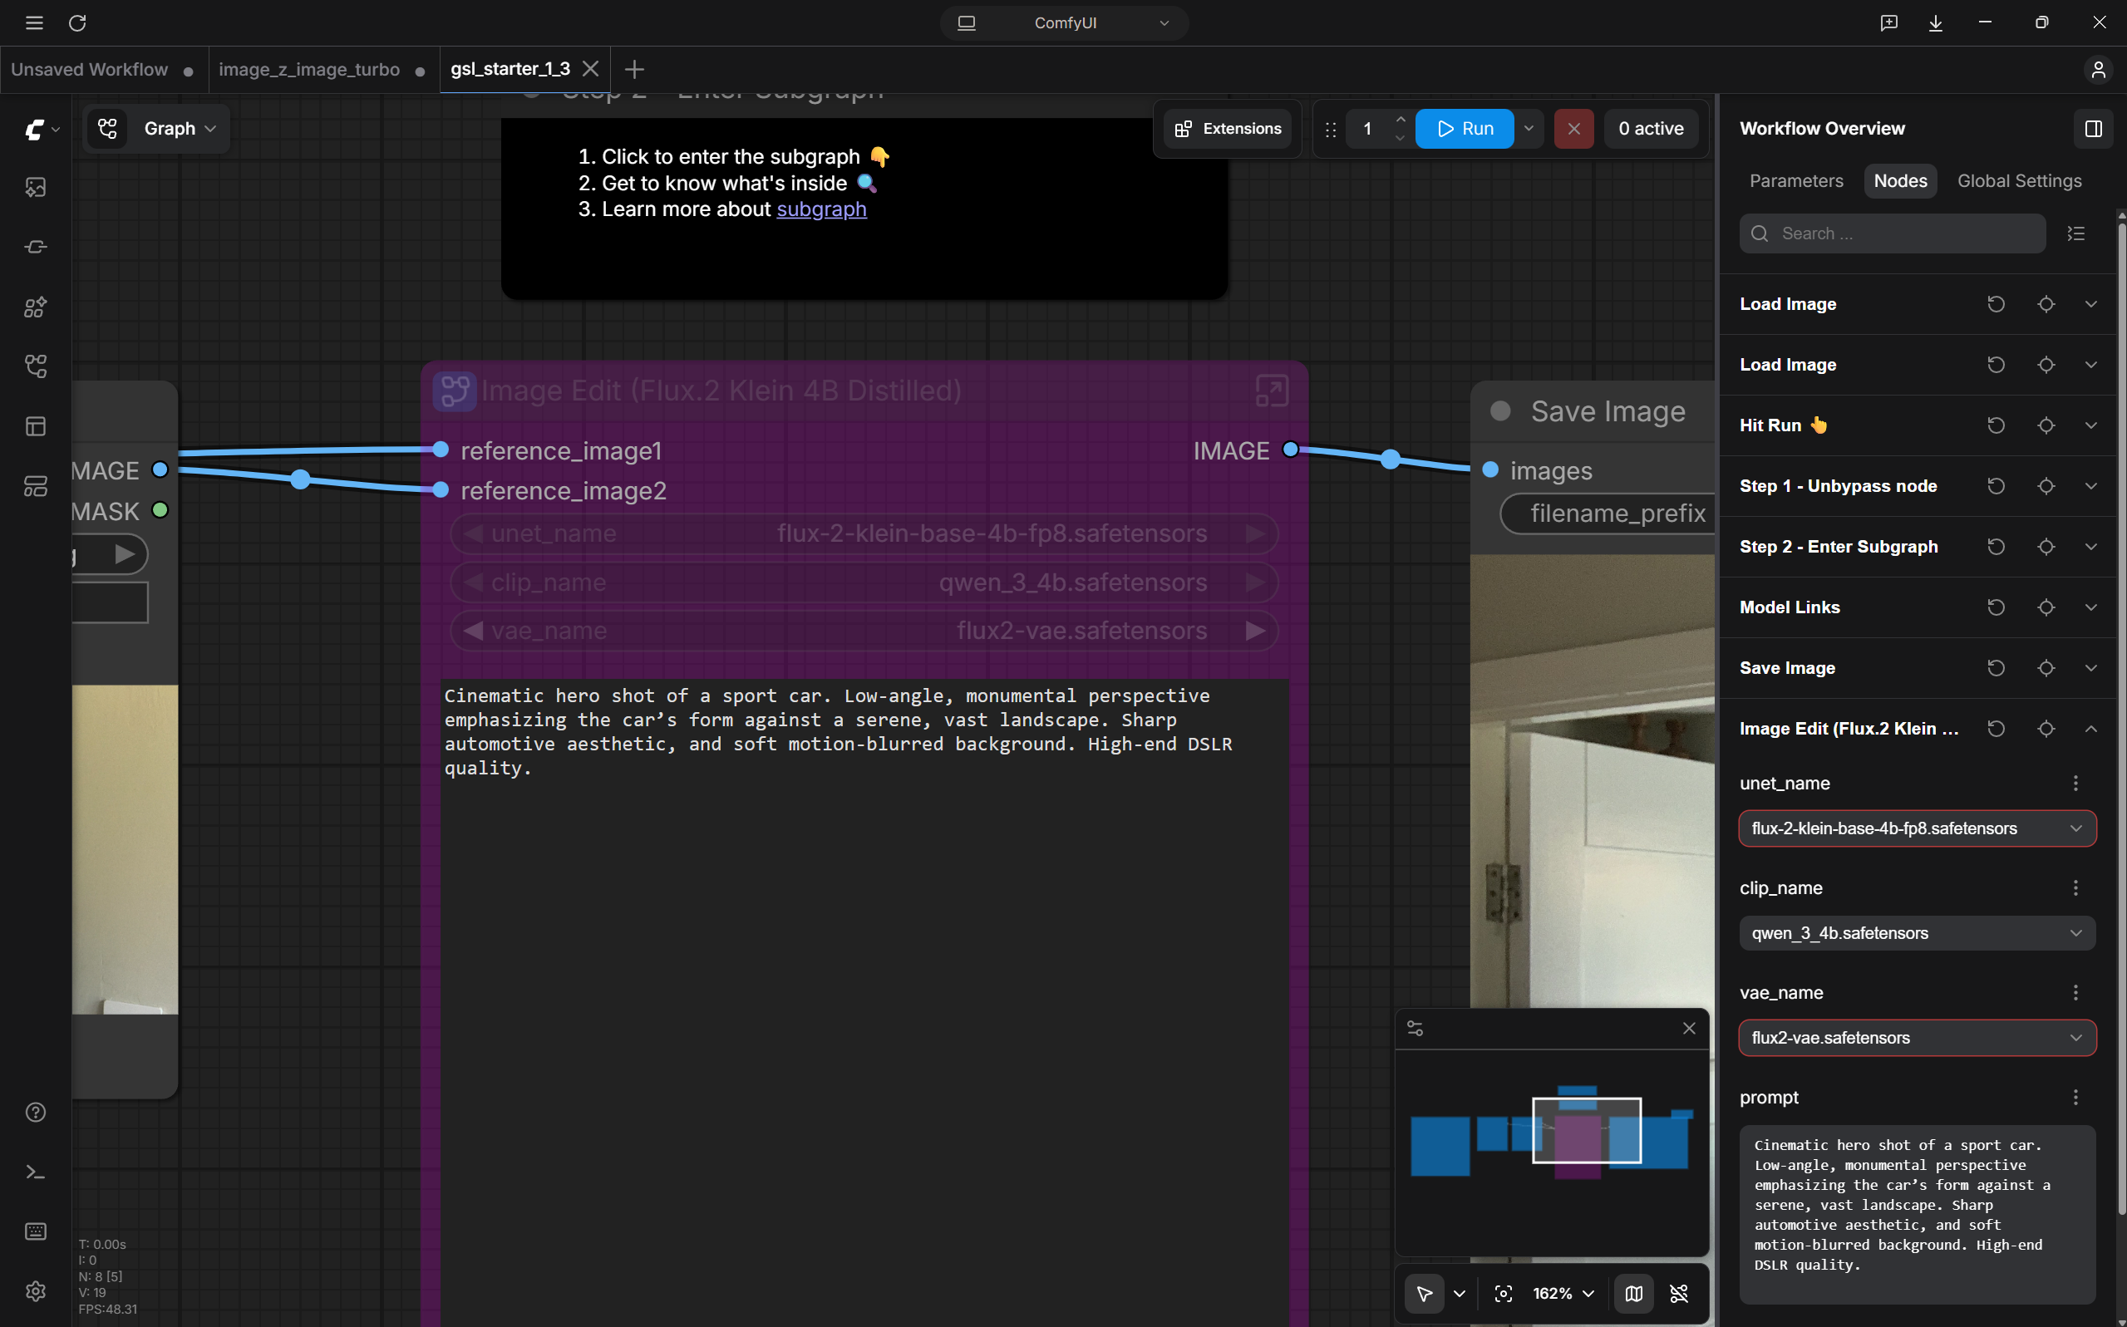
Task: Toggle the minimap map icon
Action: 1632,1294
